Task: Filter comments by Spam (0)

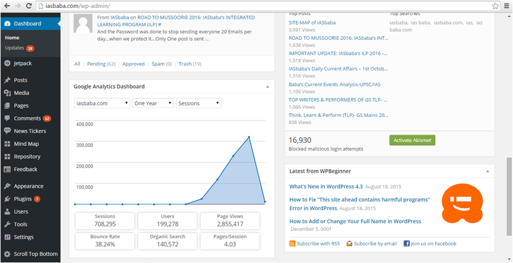Action: coord(162,64)
